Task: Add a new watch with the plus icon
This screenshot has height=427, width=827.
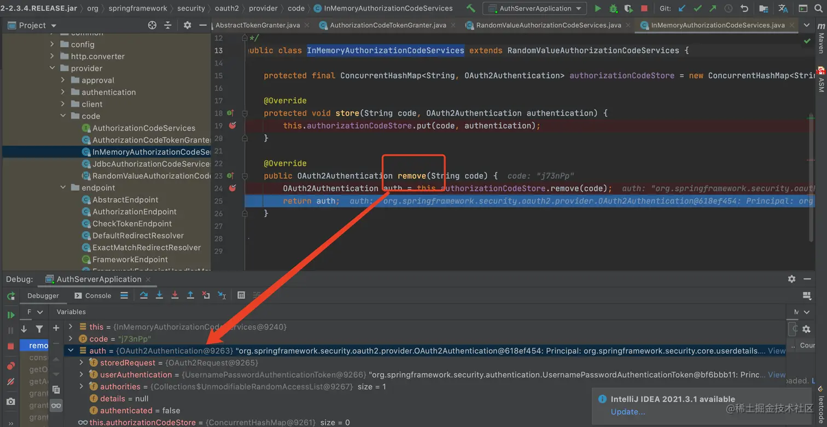Action: pyautogui.click(x=56, y=327)
